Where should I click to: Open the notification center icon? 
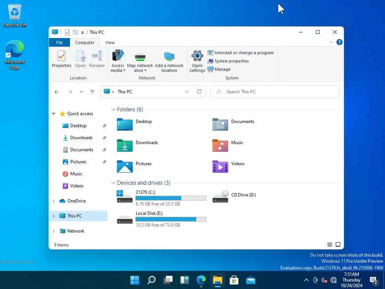pos(374,280)
